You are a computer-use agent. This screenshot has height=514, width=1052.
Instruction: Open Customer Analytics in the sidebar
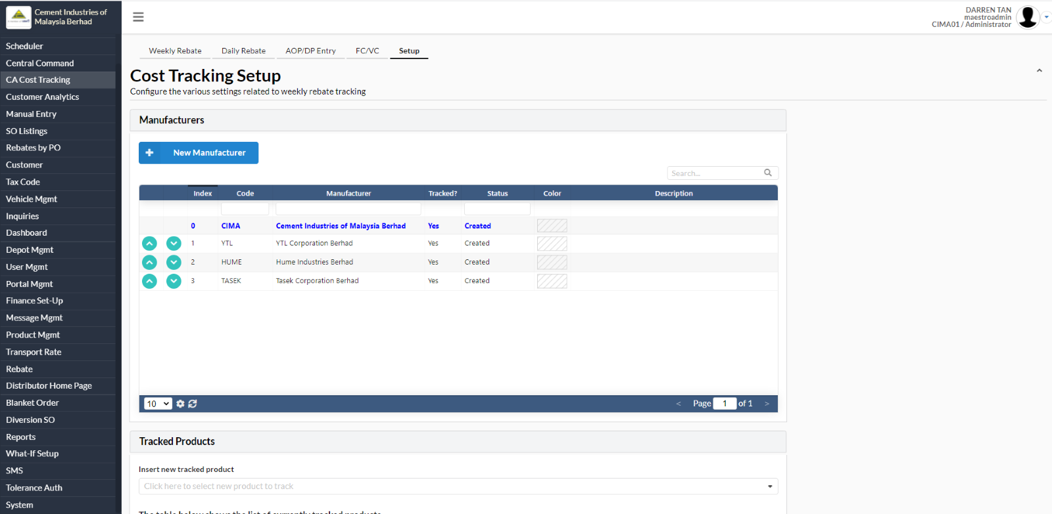58,96
